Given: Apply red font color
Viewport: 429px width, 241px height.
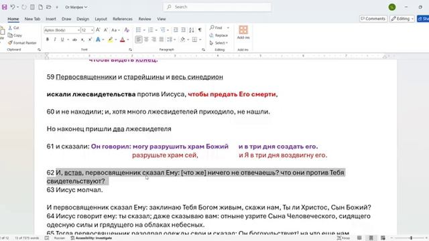Looking at the screenshot, I should [123, 39].
